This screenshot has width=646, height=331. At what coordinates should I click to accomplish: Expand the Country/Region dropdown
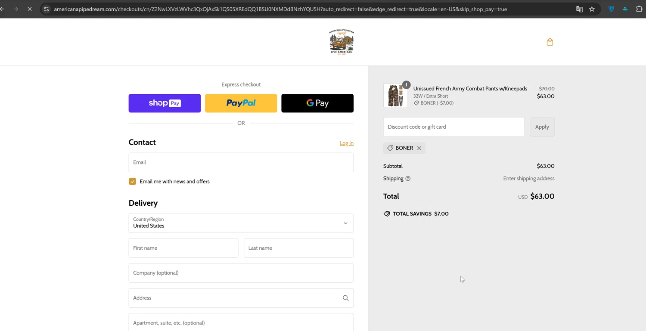pyautogui.click(x=241, y=223)
